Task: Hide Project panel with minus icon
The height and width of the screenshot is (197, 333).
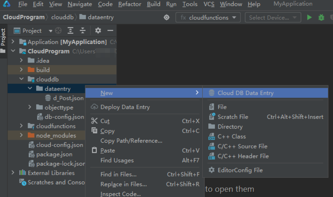Action: click(x=110, y=30)
